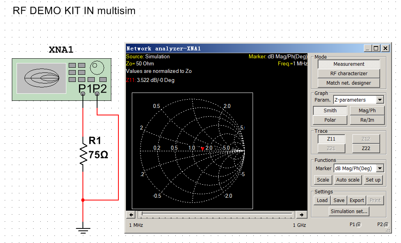Select Polar graph format
Screen dimensions: 401x243
point(330,120)
